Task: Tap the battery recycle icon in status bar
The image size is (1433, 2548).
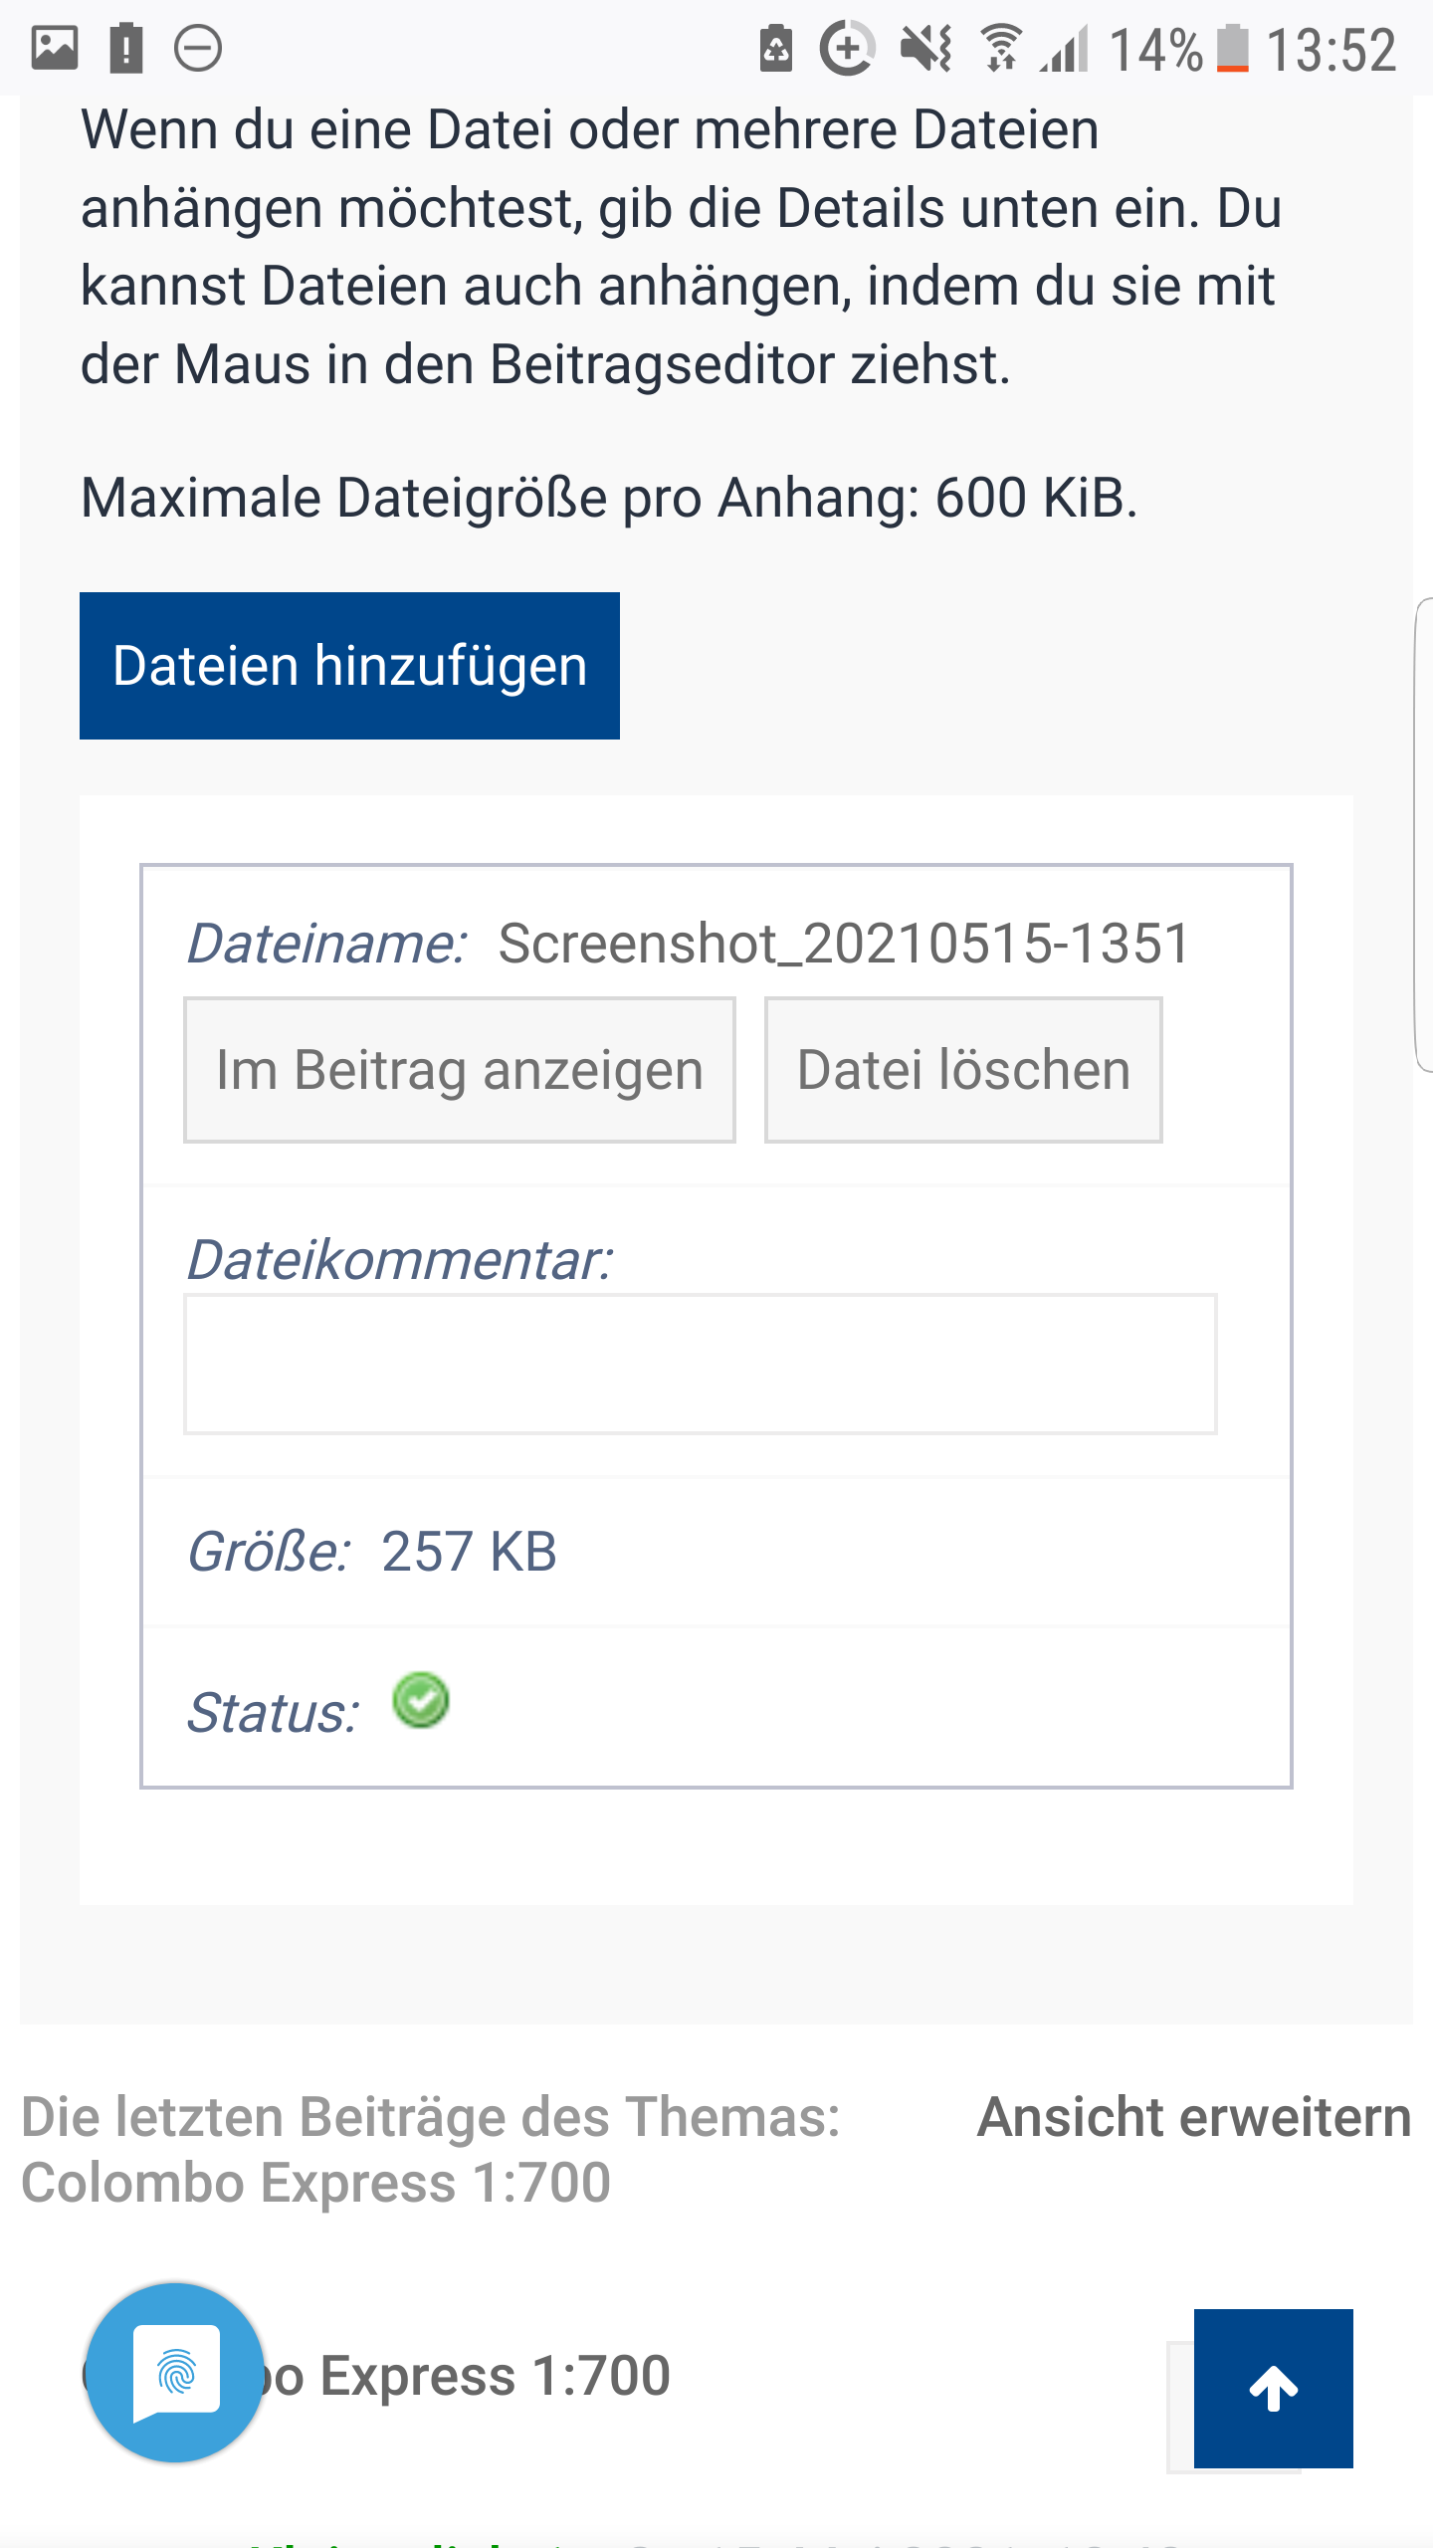Action: [x=776, y=49]
